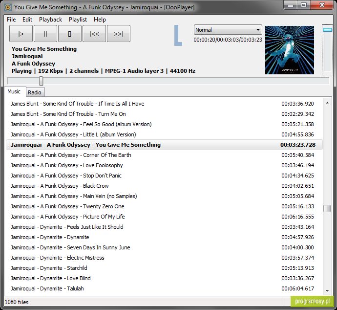Select 'Picture Of My Life' track
This screenshot has width=337, height=310.
164,217
